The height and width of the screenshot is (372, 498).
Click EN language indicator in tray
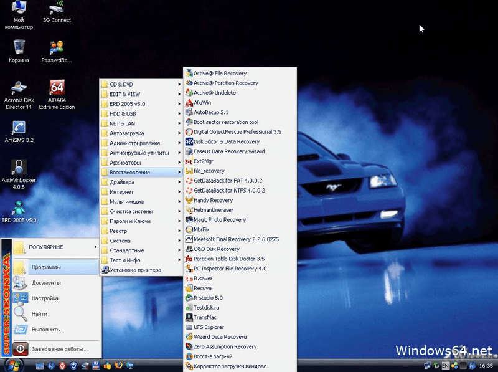445,366
